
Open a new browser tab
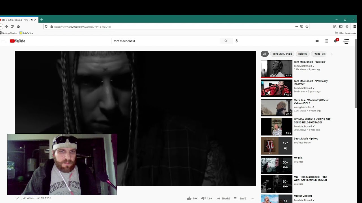pos(42,19)
